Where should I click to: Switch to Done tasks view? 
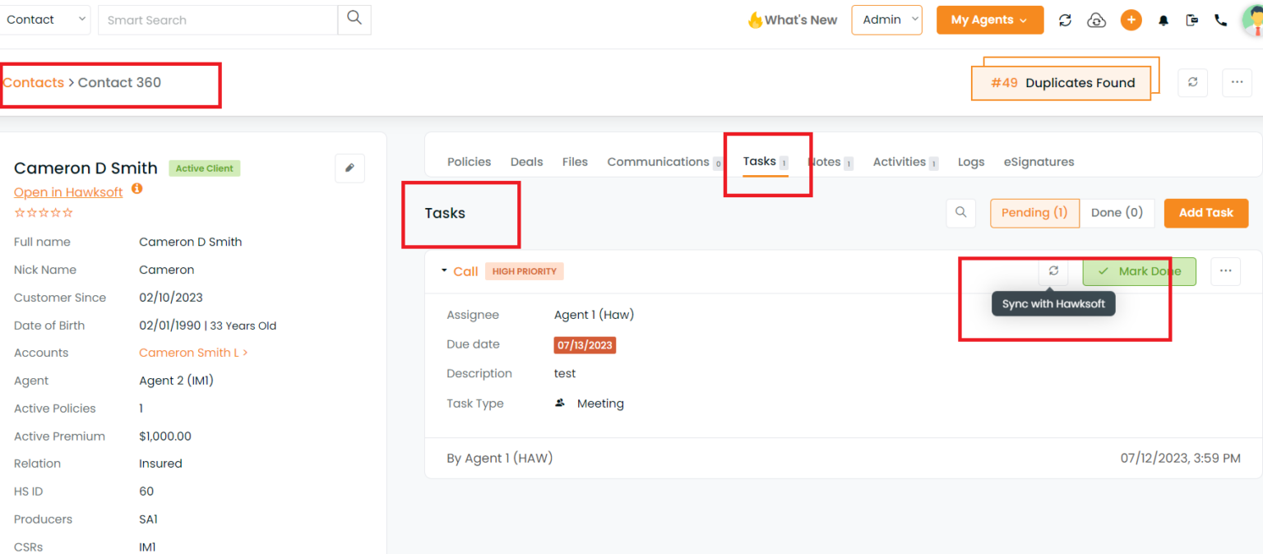click(x=1117, y=212)
